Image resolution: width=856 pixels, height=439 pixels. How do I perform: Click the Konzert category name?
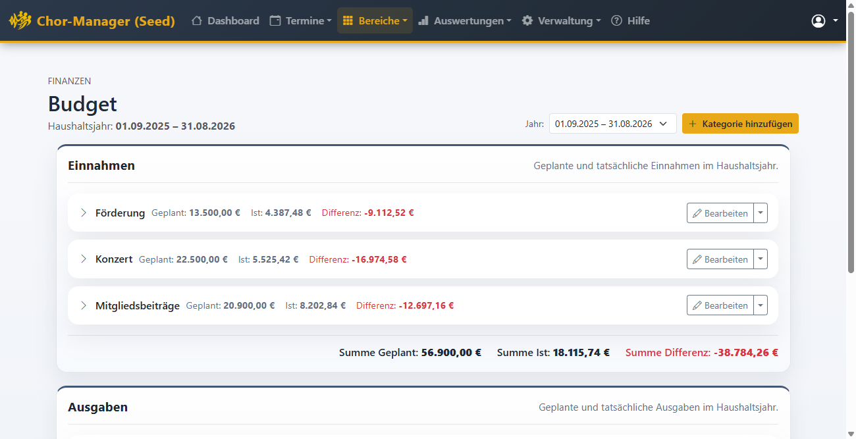114,259
